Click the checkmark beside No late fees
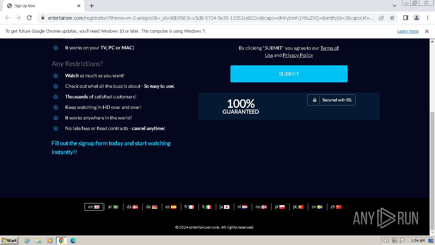The height and width of the screenshot is (245, 435). [56, 128]
